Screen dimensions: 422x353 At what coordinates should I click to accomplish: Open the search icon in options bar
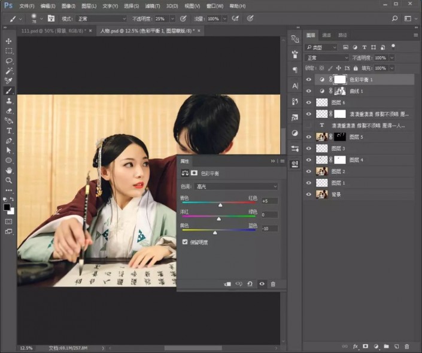tap(394, 19)
